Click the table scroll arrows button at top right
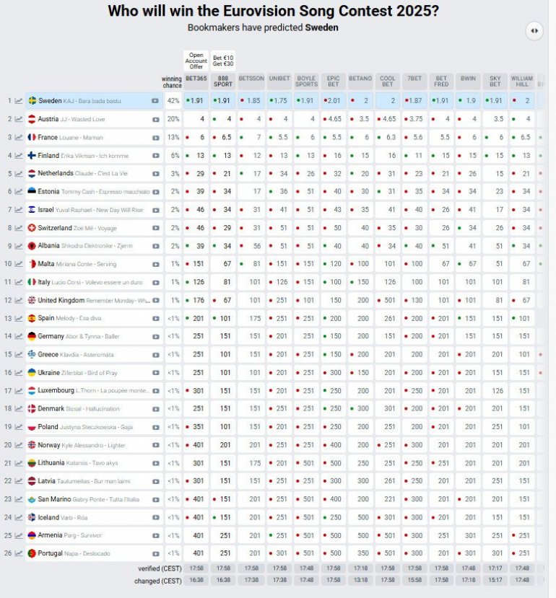Viewport: 556px width, 598px height. click(534, 30)
